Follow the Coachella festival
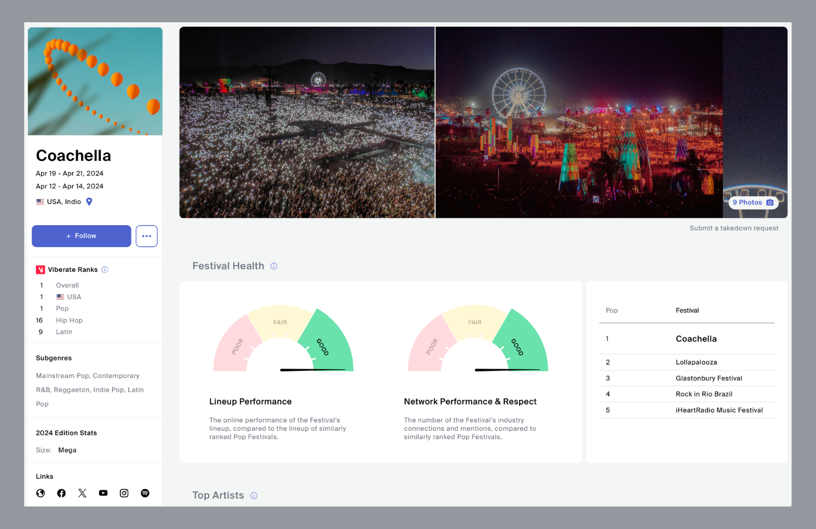The width and height of the screenshot is (816, 529). point(81,236)
